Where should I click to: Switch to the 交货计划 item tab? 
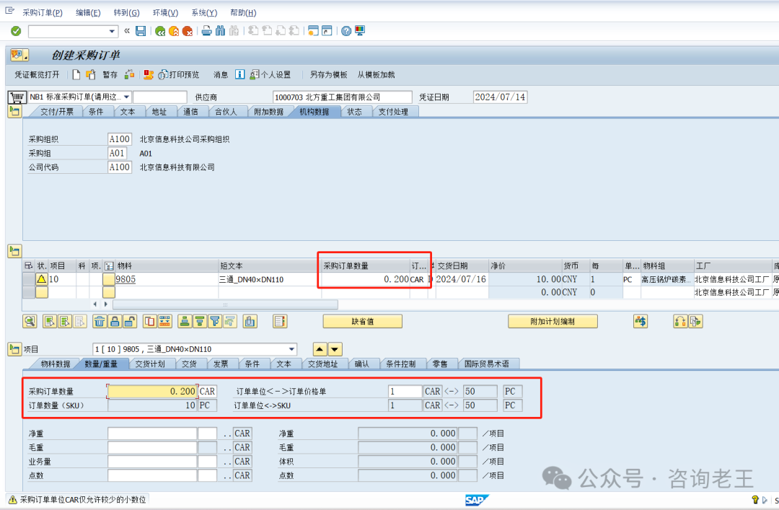[x=150, y=364]
